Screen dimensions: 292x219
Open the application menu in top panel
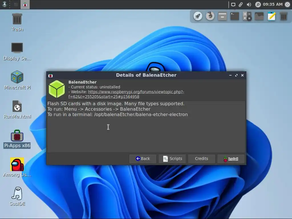tap(4, 5)
